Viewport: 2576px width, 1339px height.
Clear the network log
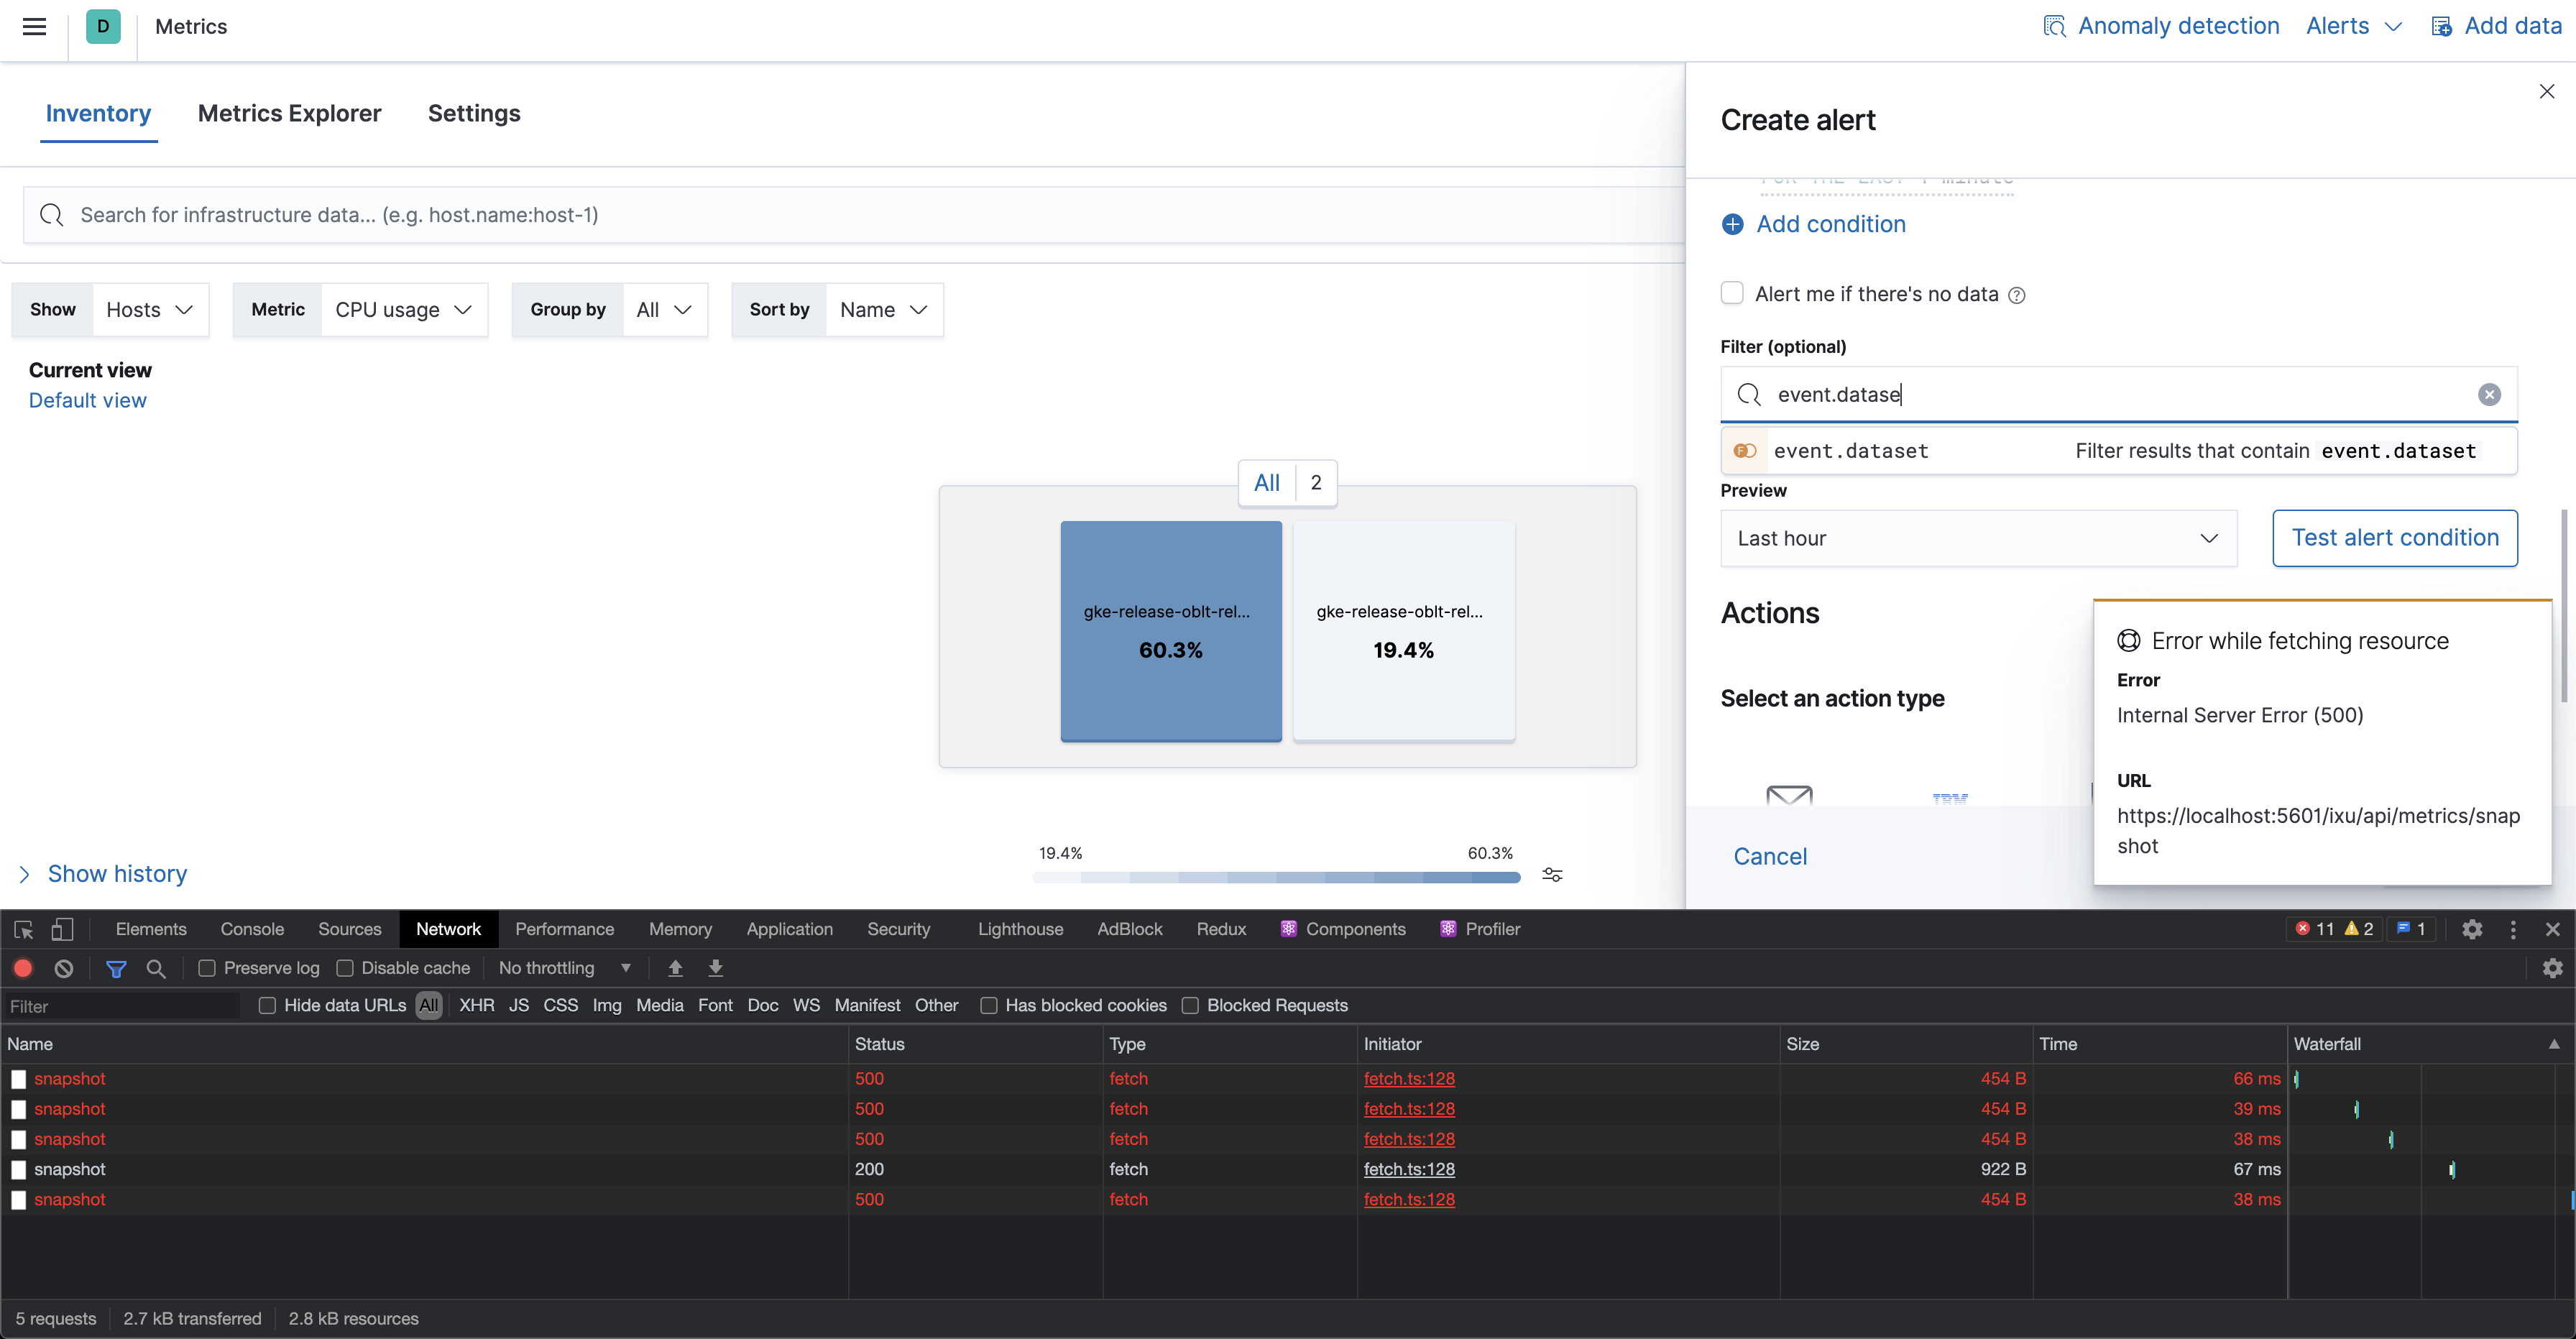64,968
